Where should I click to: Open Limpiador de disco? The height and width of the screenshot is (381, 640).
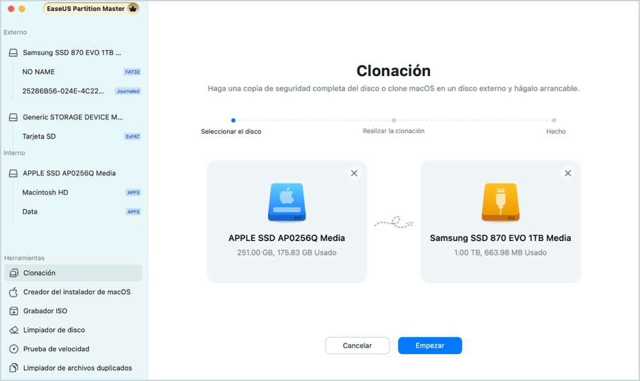pyautogui.click(x=73, y=330)
